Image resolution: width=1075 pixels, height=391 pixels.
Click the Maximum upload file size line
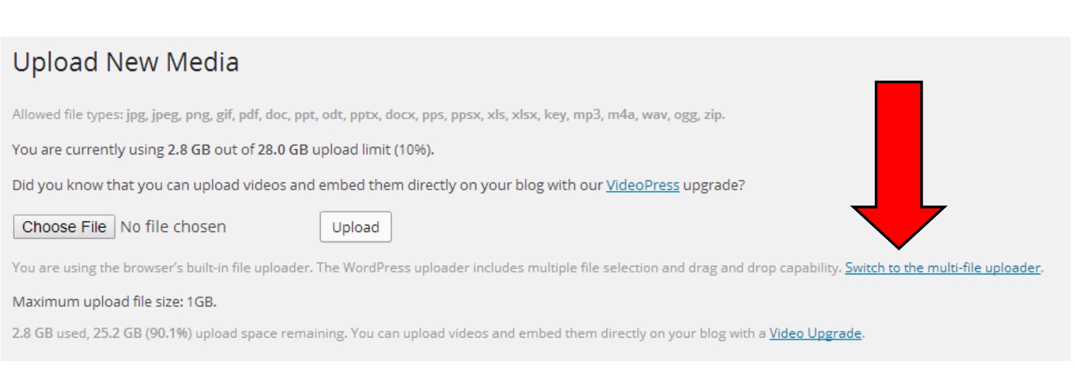(114, 302)
